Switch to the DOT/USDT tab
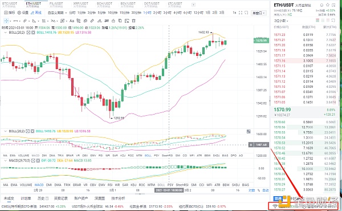Screen dimensions: 342x211 tap(152, 5)
